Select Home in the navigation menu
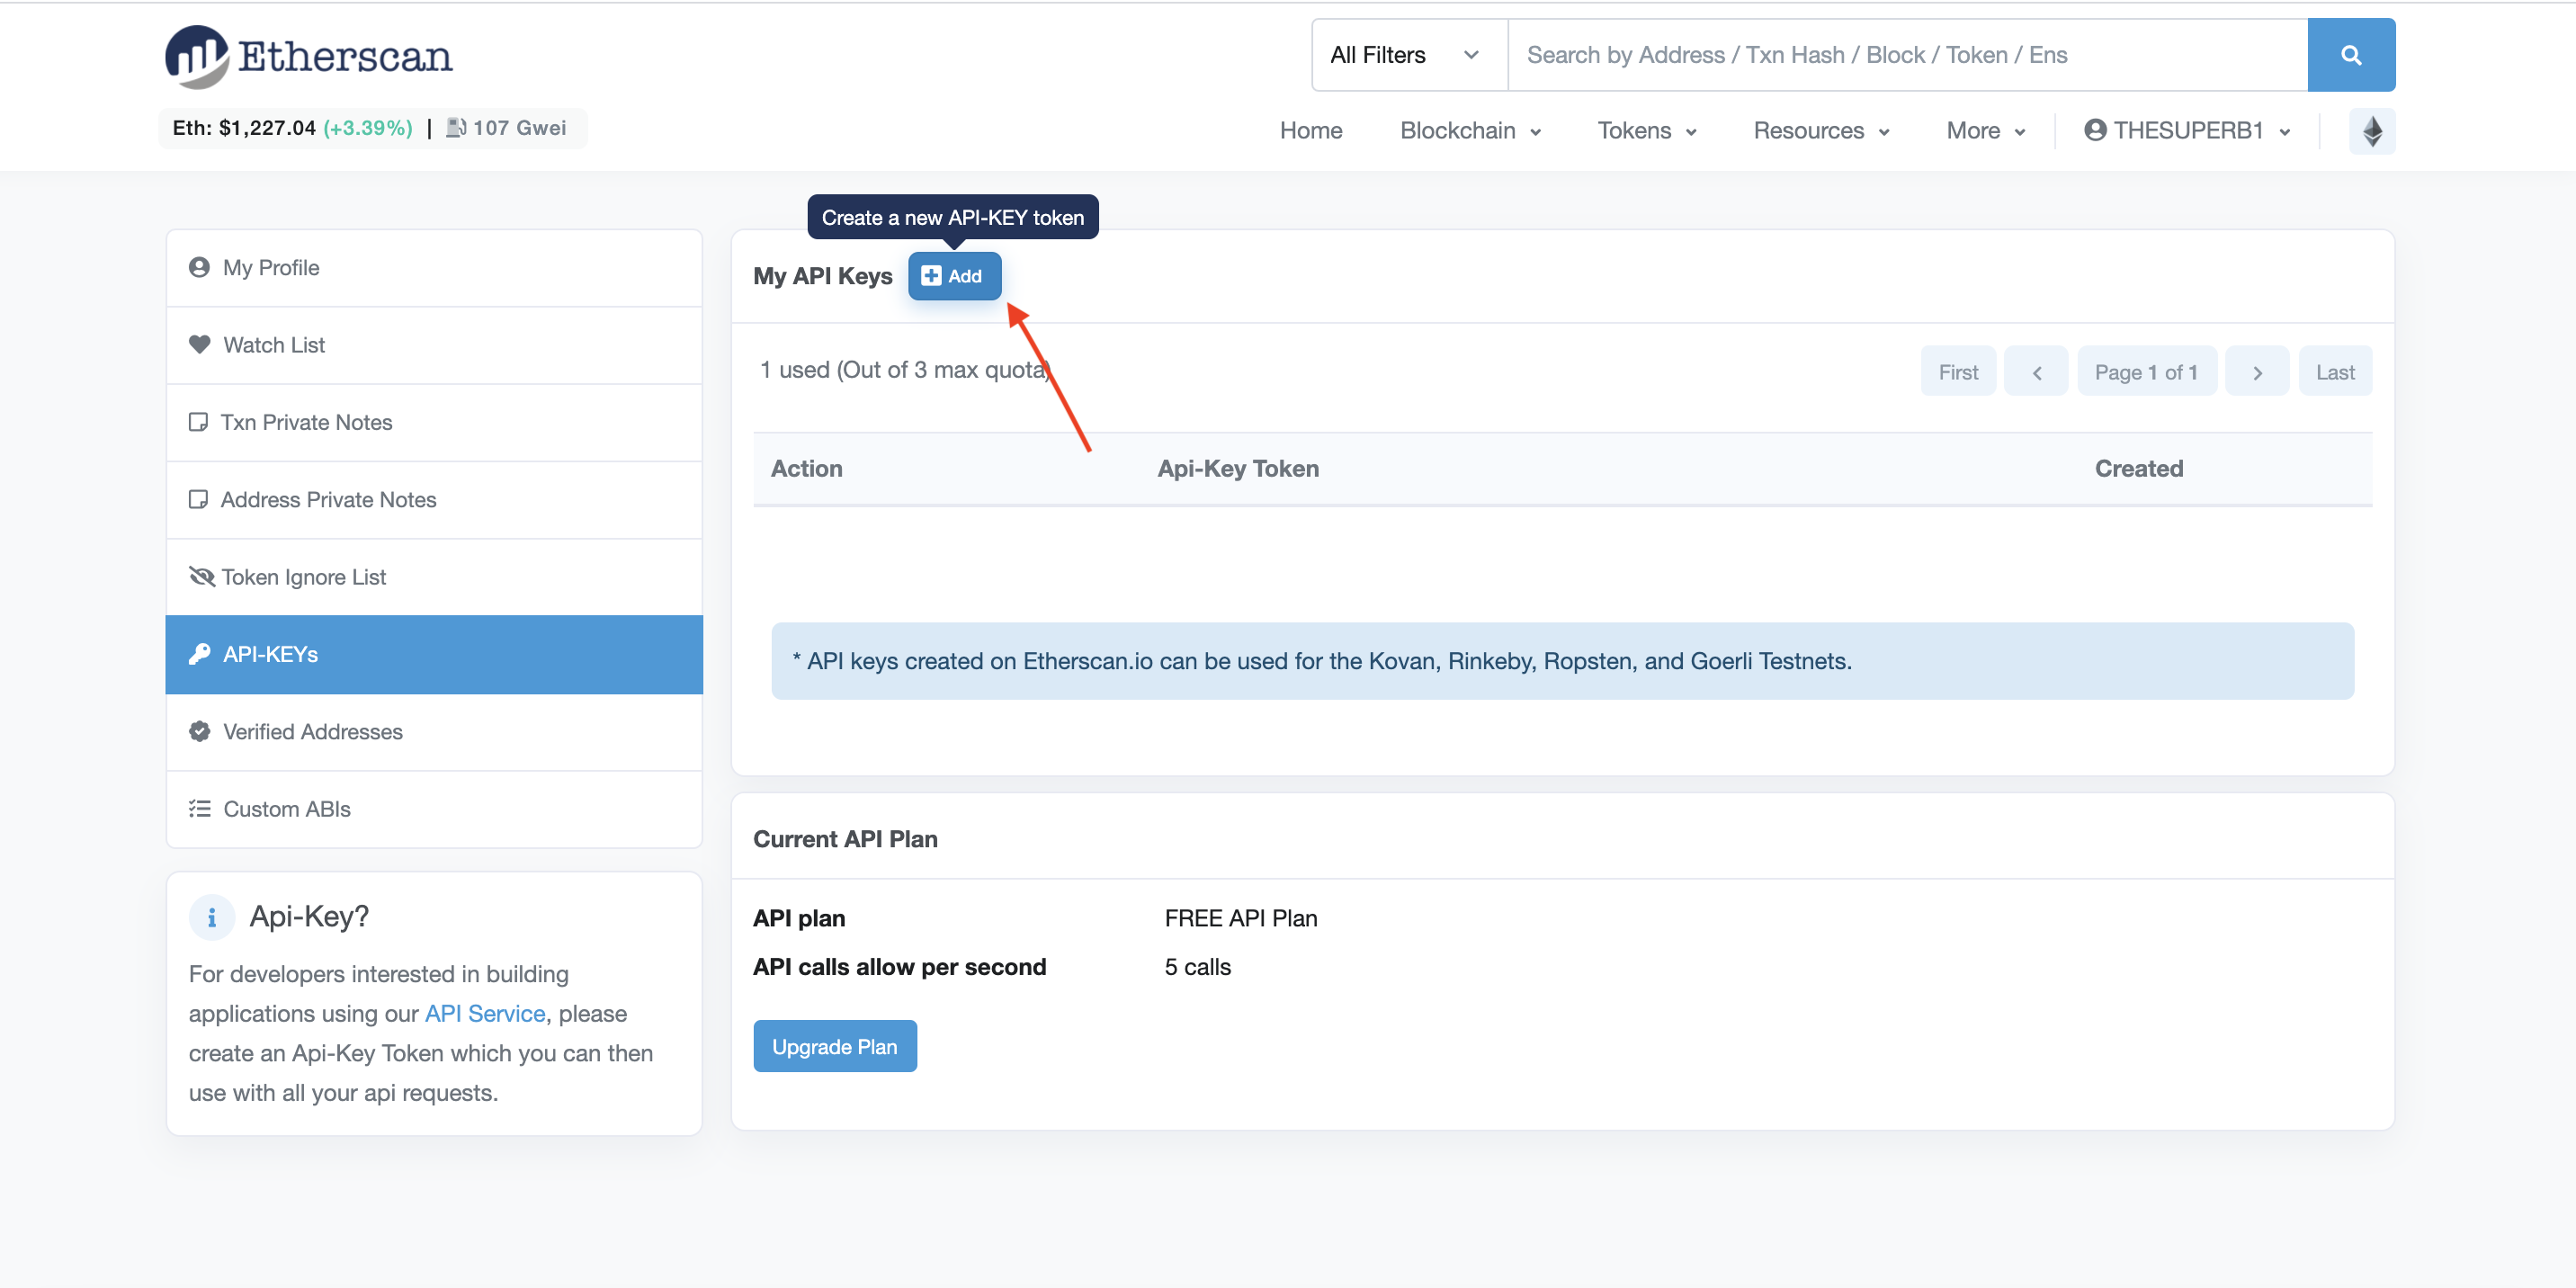The height and width of the screenshot is (1288, 2576). coord(1311,130)
